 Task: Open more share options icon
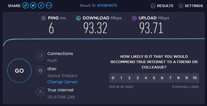click(x=49, y=5)
